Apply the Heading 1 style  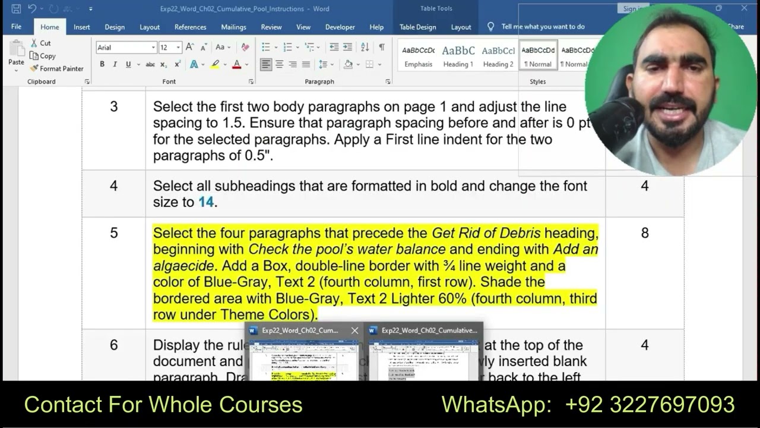click(458, 56)
